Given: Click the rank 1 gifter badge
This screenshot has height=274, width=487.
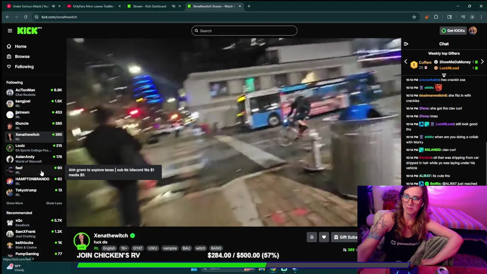Looking at the screenshot, I should (414, 65).
